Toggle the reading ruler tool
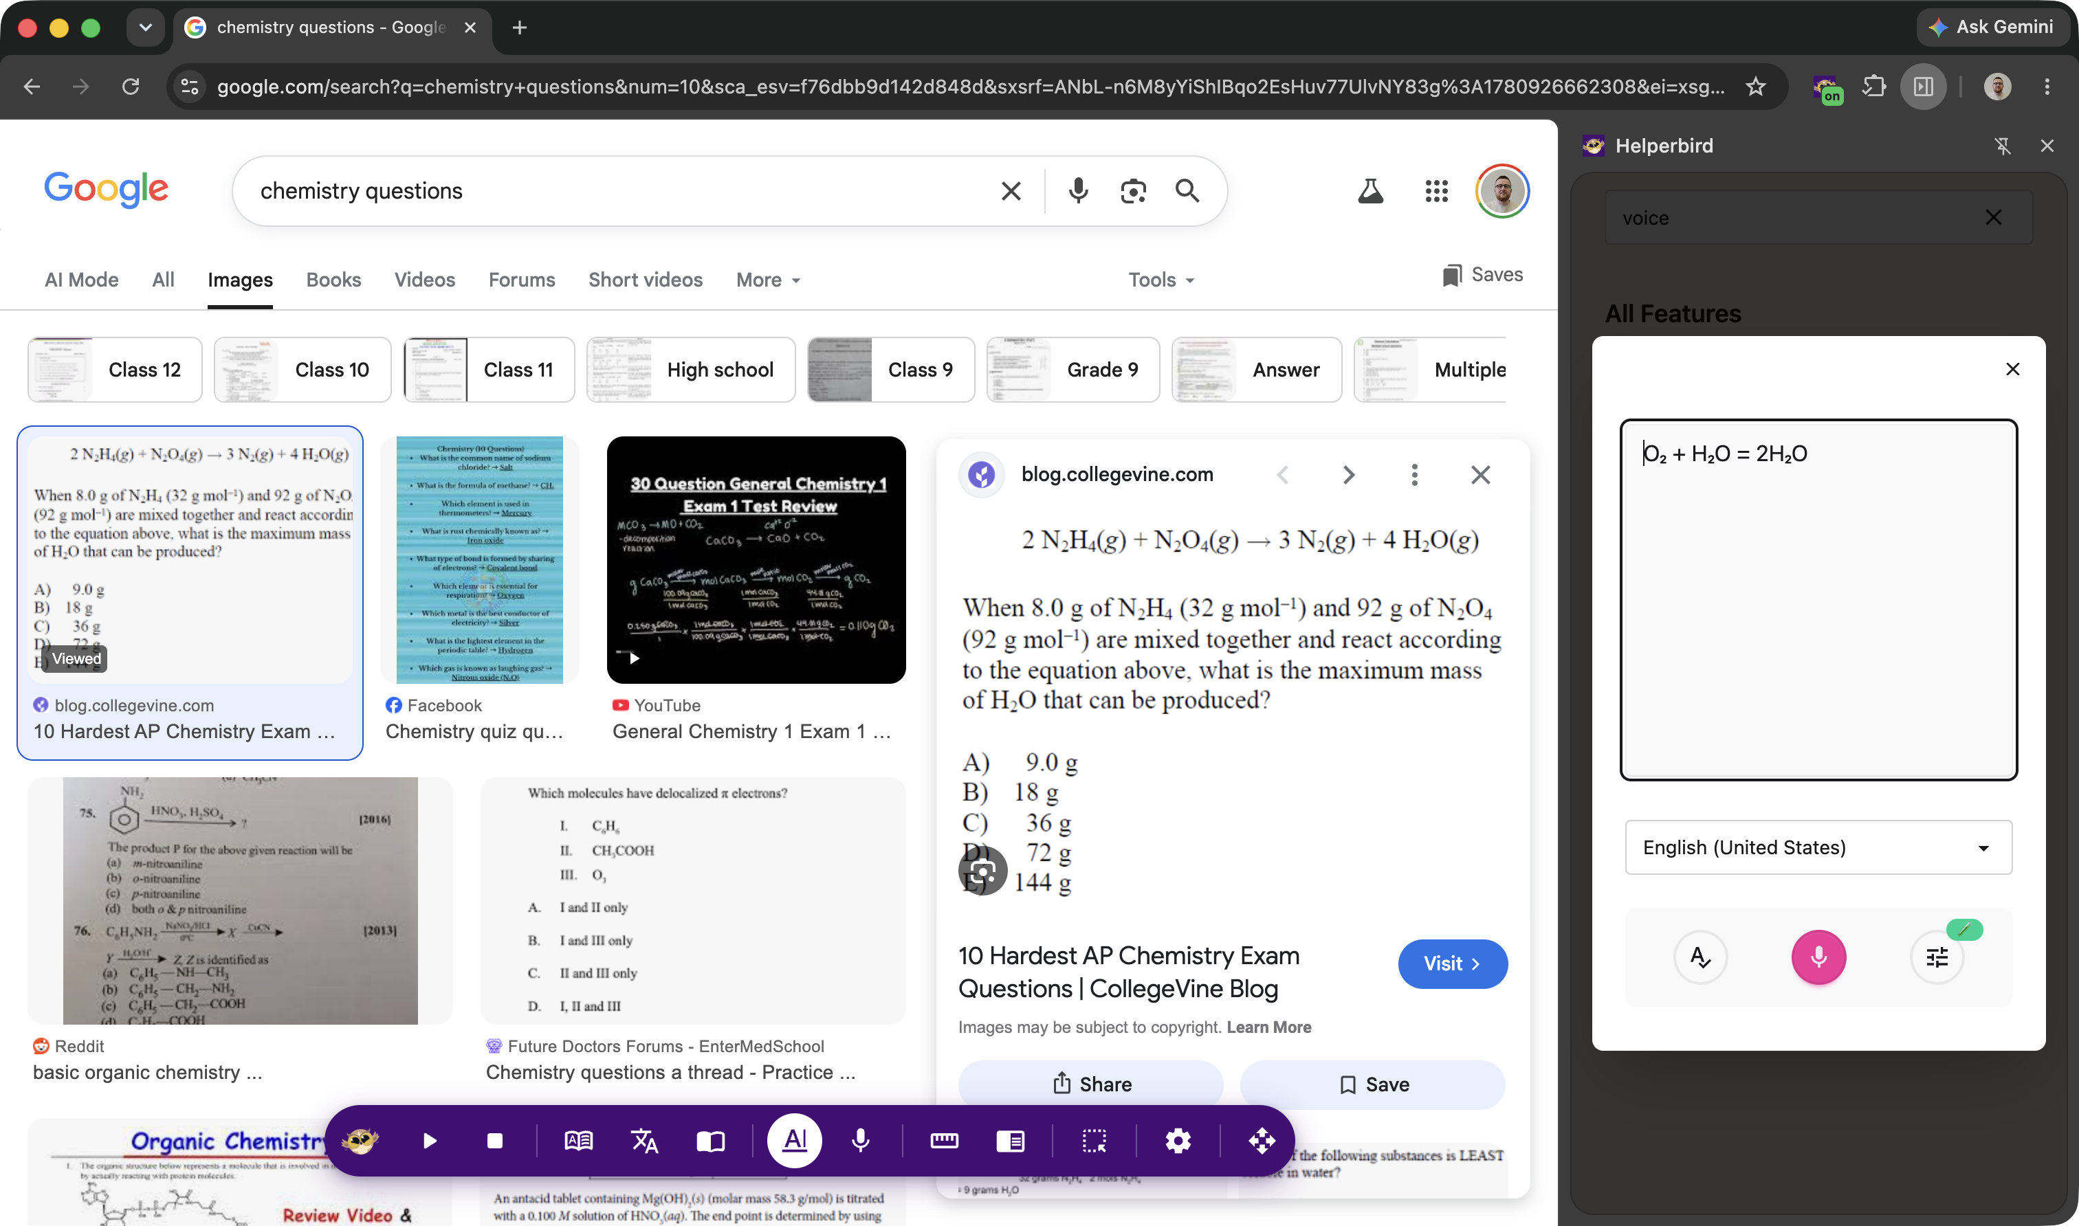The image size is (2079, 1226). point(944,1141)
